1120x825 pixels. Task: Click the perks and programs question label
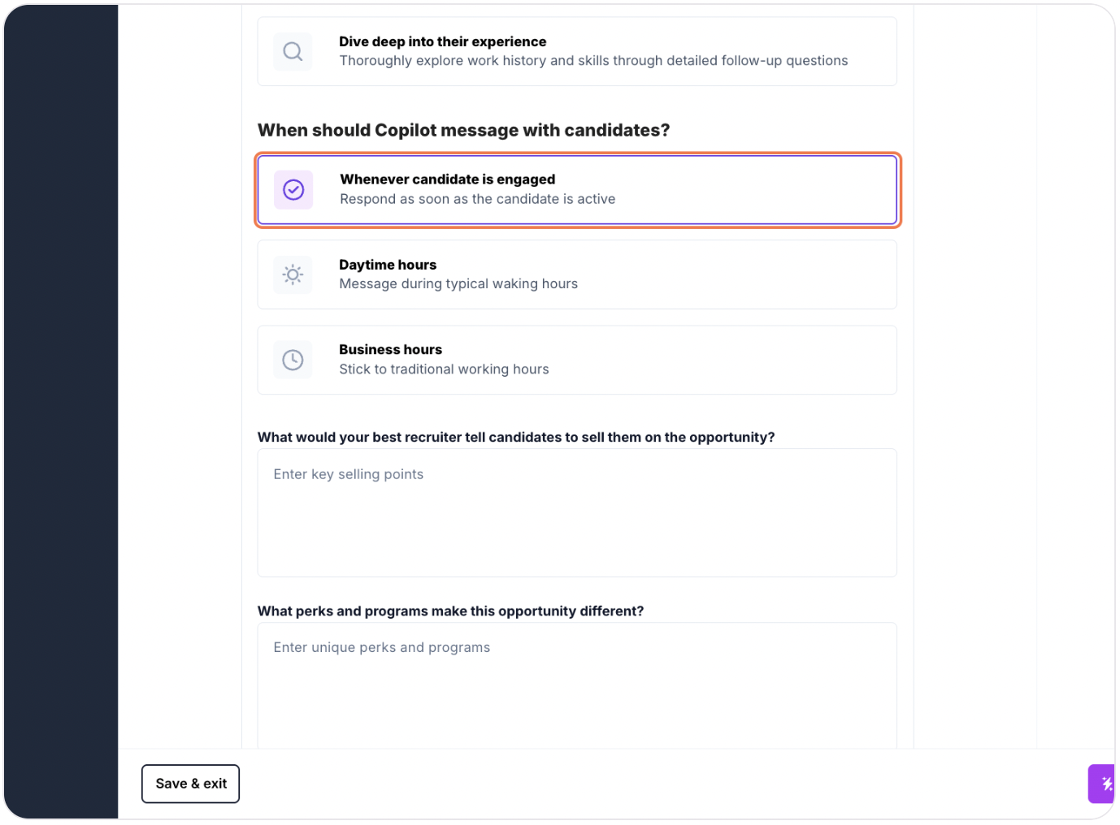pyautogui.click(x=450, y=611)
